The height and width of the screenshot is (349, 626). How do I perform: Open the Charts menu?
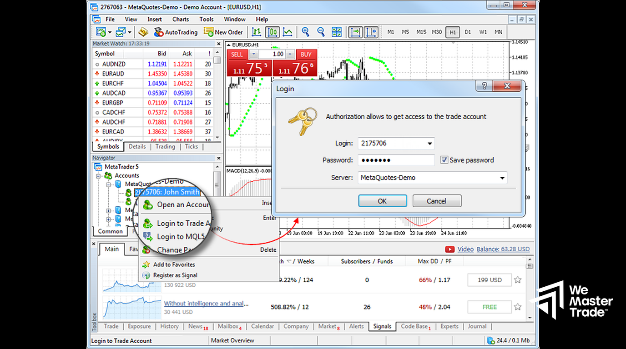(181, 19)
